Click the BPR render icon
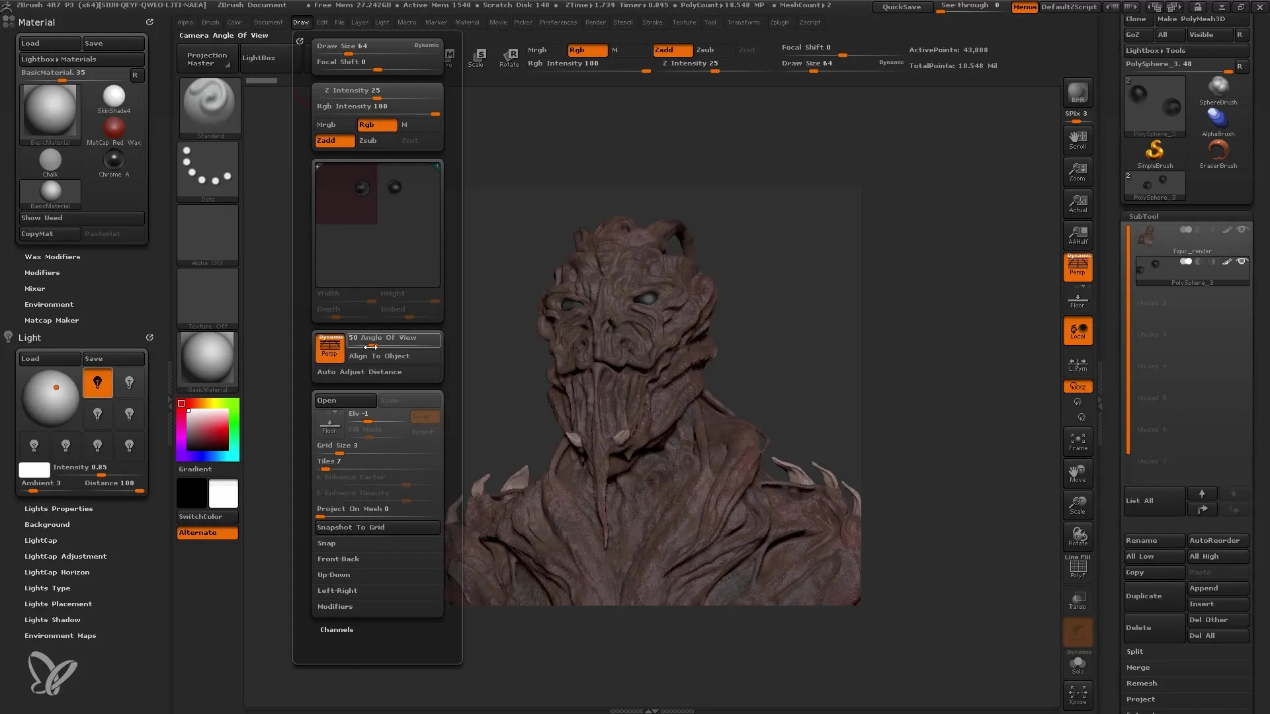The width and height of the screenshot is (1270, 714). 1078,93
